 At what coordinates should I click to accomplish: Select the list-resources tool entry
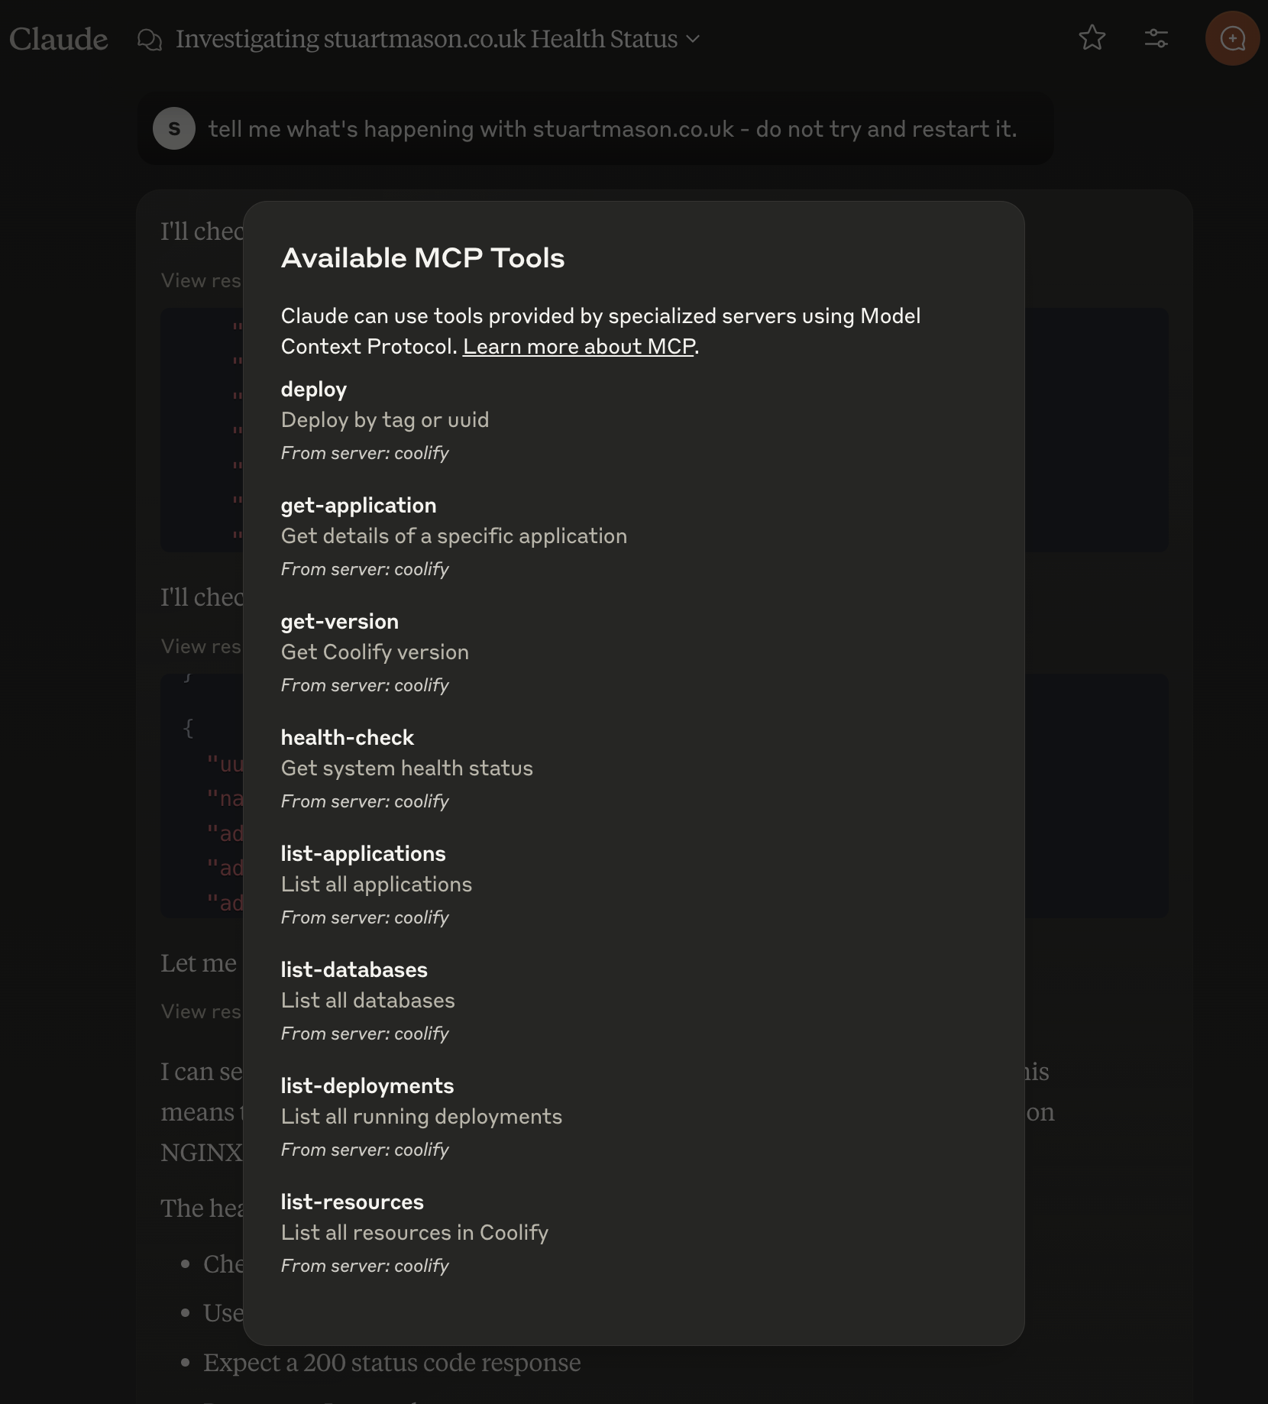click(351, 1202)
